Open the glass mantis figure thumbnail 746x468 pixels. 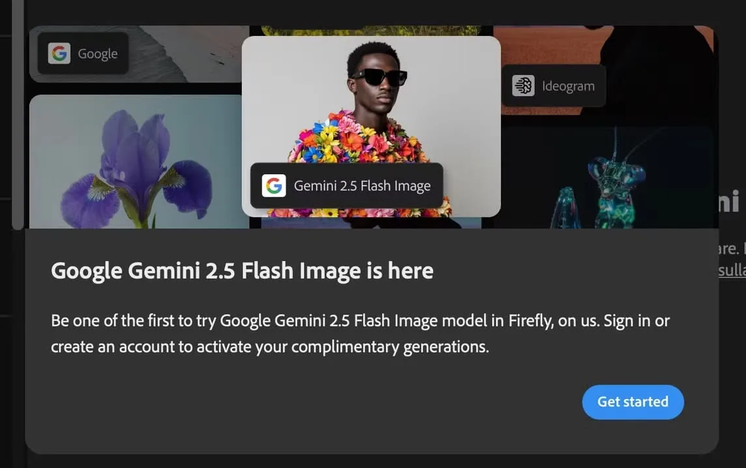point(606,177)
